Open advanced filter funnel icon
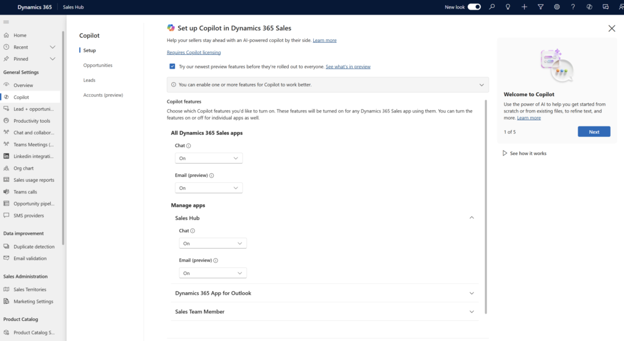The width and height of the screenshot is (624, 341). pos(541,7)
